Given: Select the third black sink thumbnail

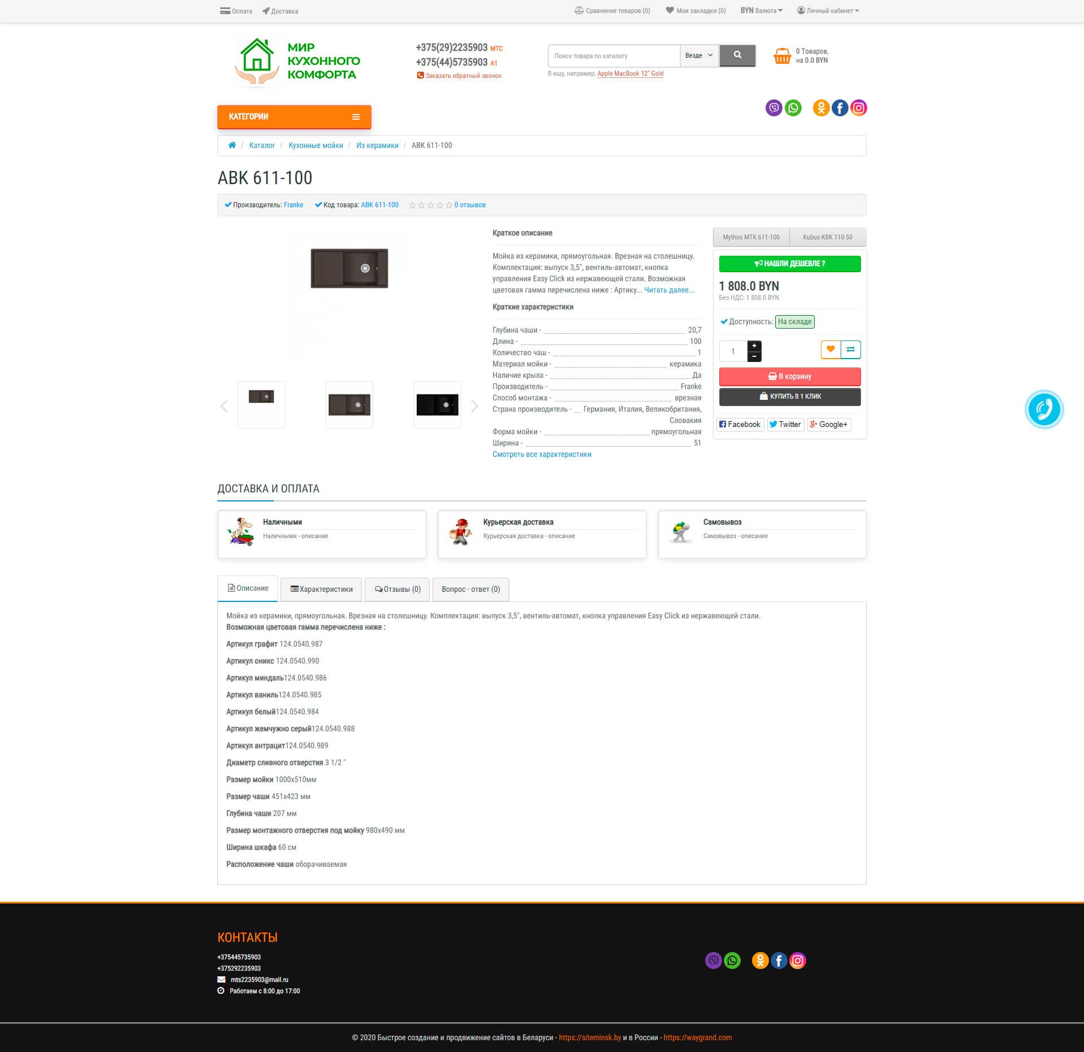Looking at the screenshot, I should click(438, 405).
